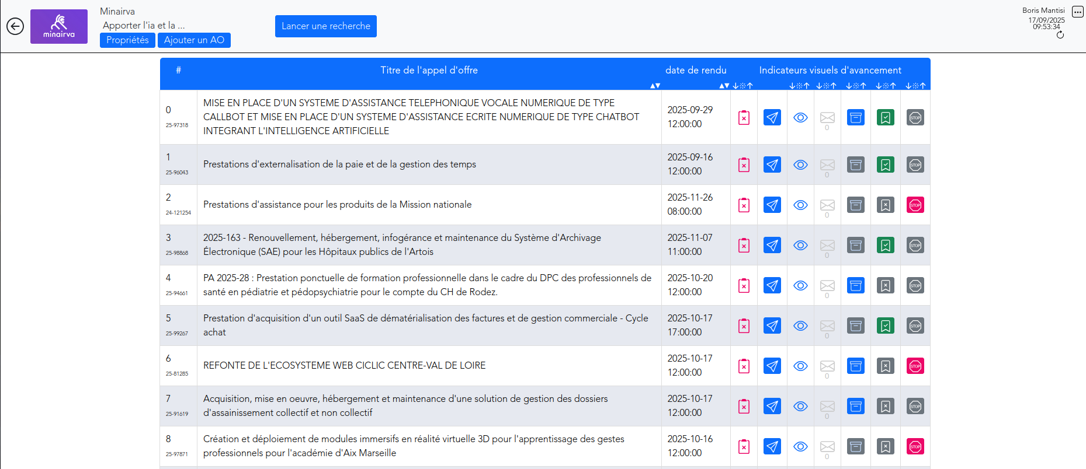
Task: Open the envelope messages icon in row 4
Action: [x=827, y=286]
